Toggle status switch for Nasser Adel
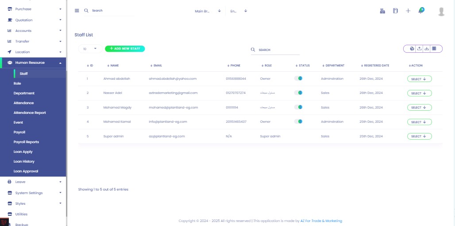 pos(298,93)
